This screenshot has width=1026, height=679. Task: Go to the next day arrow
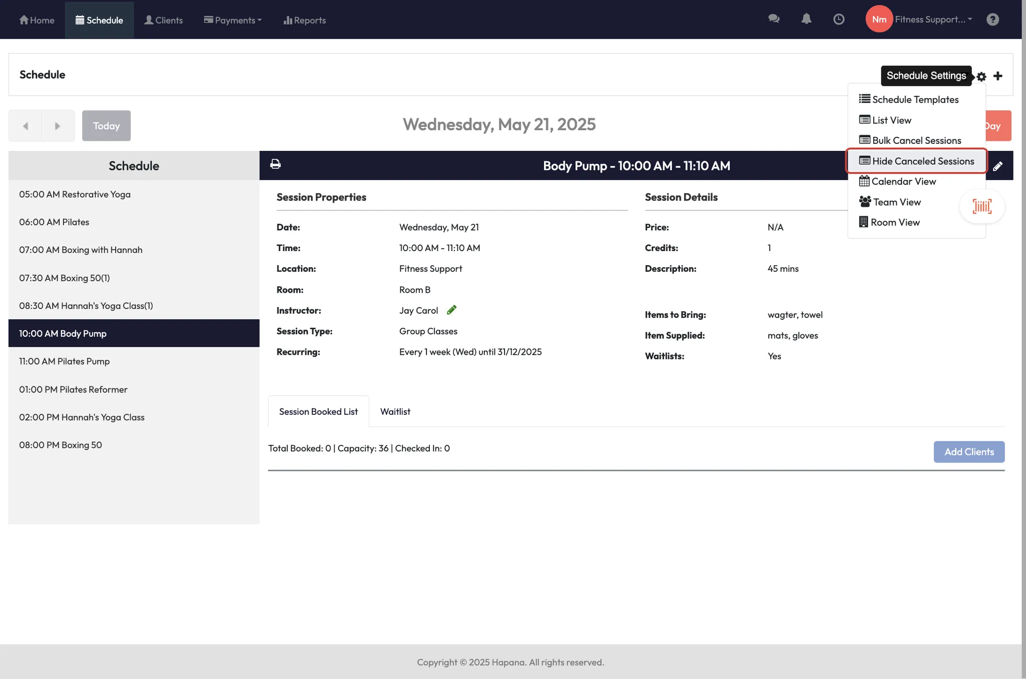click(58, 126)
